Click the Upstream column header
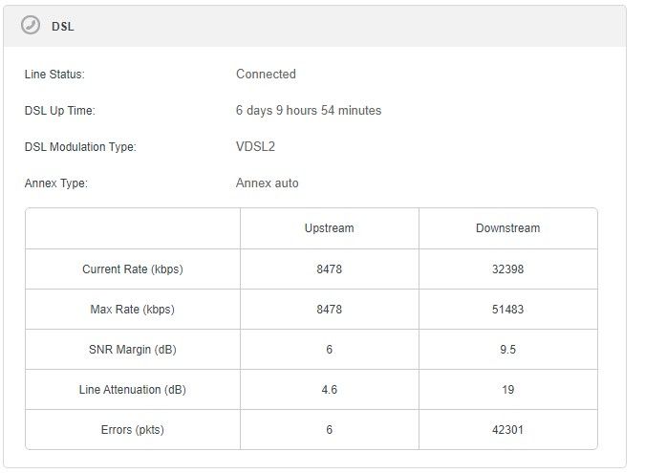 coord(329,228)
